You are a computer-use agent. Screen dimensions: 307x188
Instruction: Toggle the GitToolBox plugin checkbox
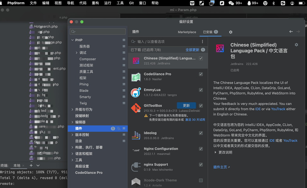pyautogui.click(x=201, y=106)
